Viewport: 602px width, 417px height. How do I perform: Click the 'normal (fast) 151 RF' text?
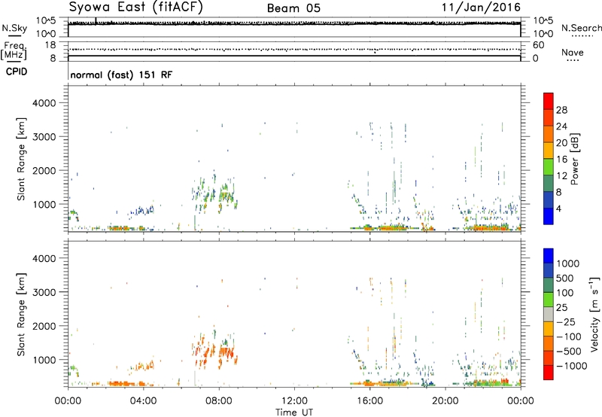click(121, 75)
